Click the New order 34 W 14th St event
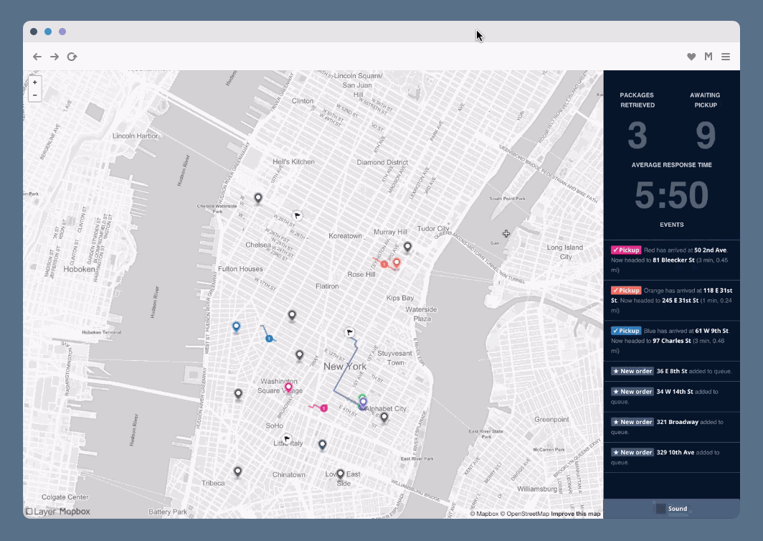Viewport: 763px width, 541px height. click(671, 396)
